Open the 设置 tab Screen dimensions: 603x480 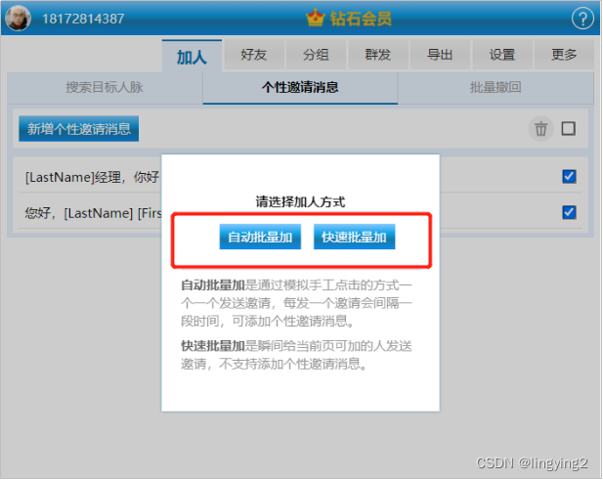point(502,55)
